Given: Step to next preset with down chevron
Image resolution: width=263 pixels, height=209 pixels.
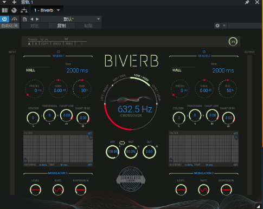Looking at the screenshot, I should click(x=42, y=40).
